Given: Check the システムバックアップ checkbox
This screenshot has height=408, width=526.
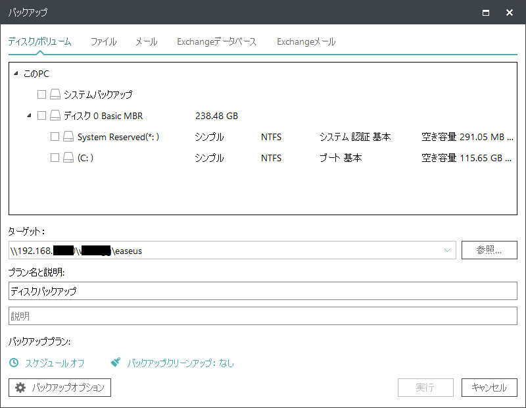Looking at the screenshot, I should coord(41,94).
